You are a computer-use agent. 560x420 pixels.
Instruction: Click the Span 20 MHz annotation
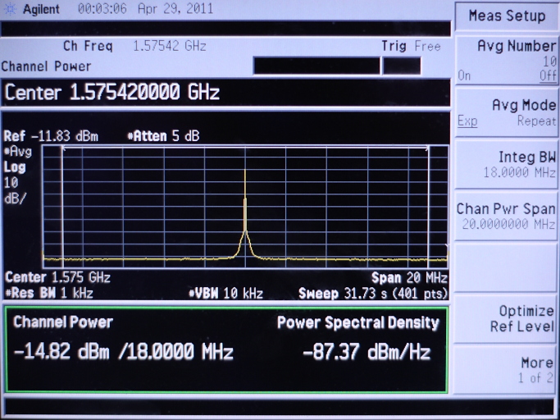click(409, 279)
